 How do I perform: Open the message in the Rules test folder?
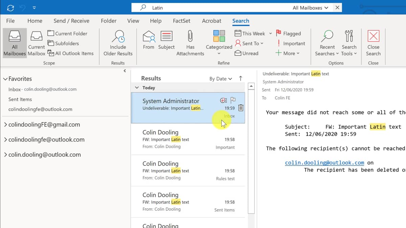(188, 171)
